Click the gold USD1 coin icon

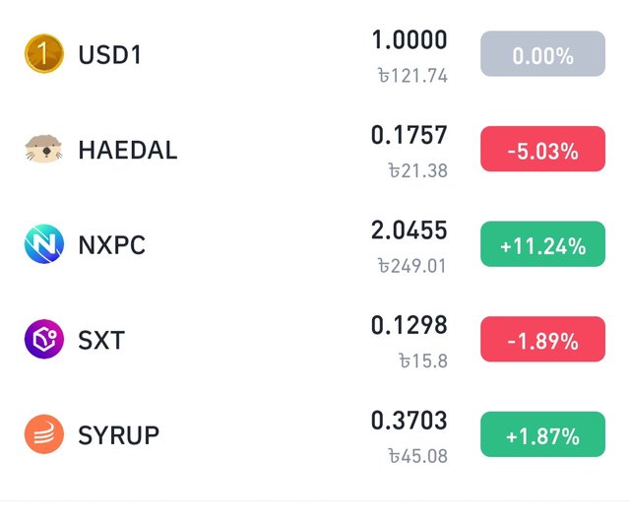[x=44, y=54]
